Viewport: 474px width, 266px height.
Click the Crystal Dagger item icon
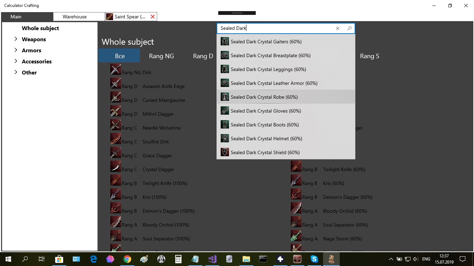[x=116, y=166]
